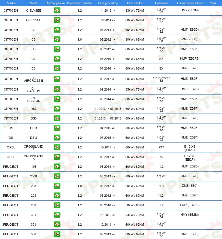Image resolution: width=222 pixels, height=239 pixels.
Task: Click ZMZ (EB0) in Peugeot 208 row
Action: (190, 186)
